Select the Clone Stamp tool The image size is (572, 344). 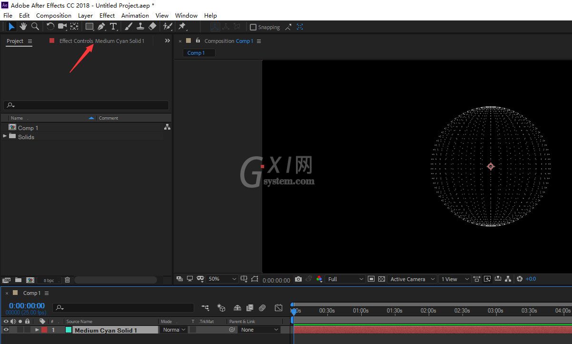pyautogui.click(x=140, y=27)
